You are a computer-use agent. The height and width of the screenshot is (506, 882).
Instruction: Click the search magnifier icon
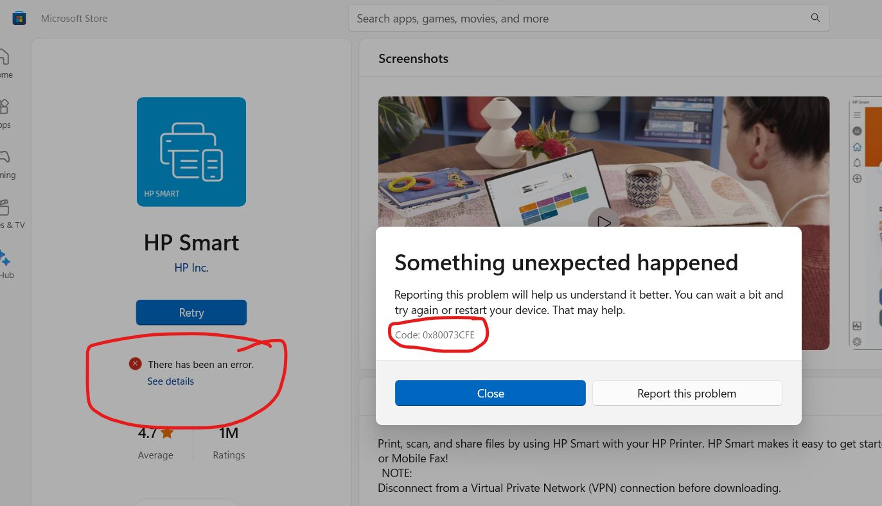[x=815, y=18]
